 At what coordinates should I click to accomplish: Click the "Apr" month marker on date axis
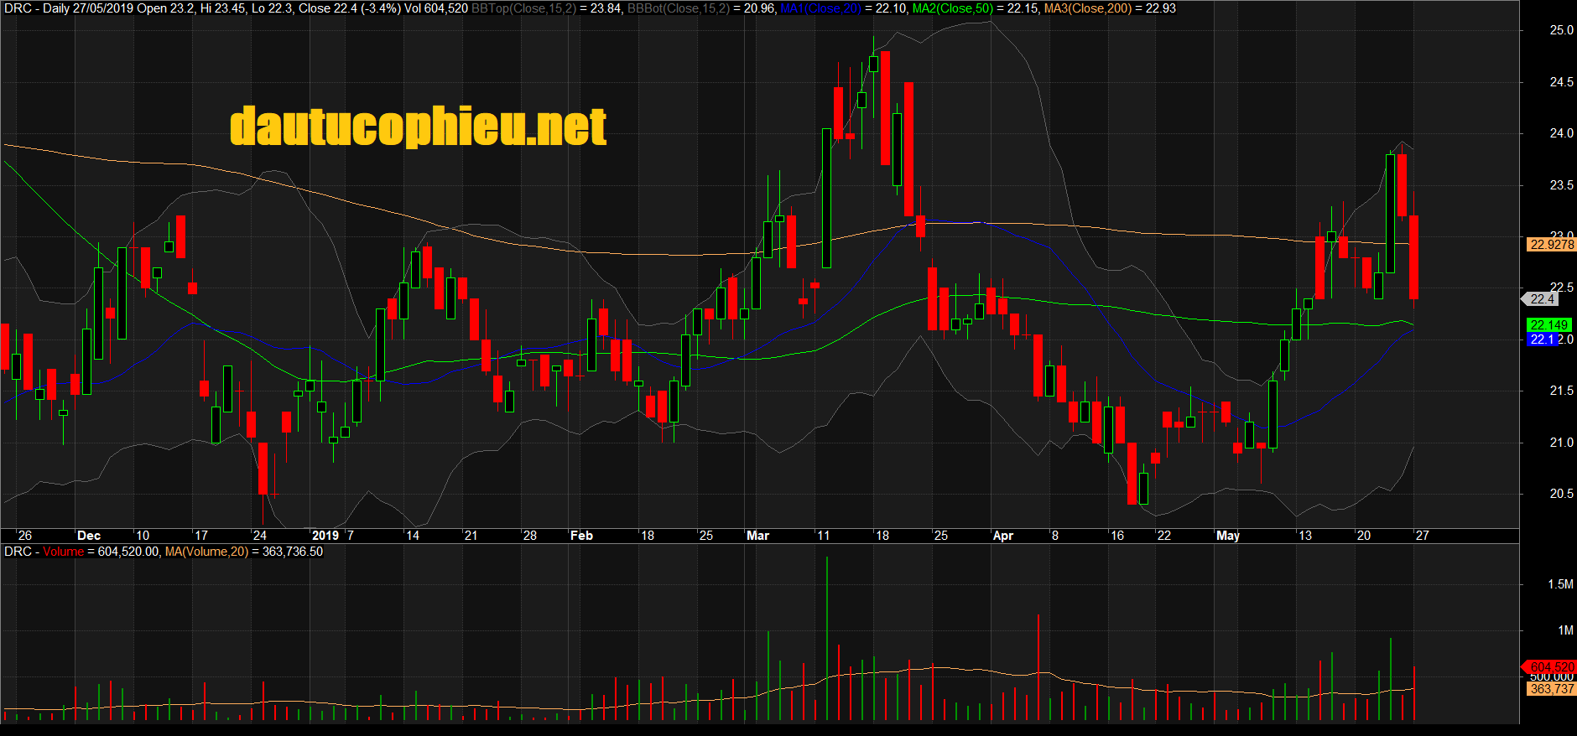1003,536
